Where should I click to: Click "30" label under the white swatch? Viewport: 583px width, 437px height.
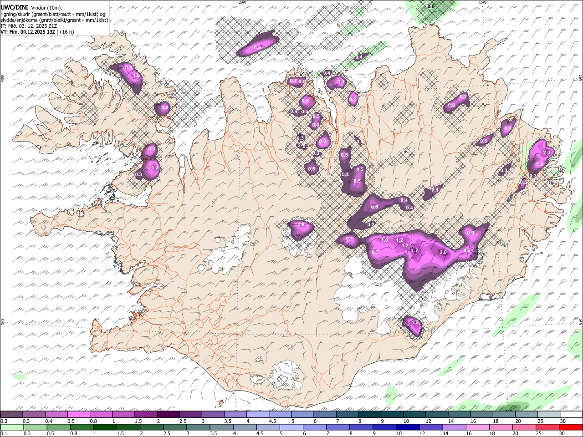[563, 421]
